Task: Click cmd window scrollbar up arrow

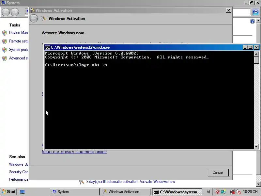Action: [256, 54]
